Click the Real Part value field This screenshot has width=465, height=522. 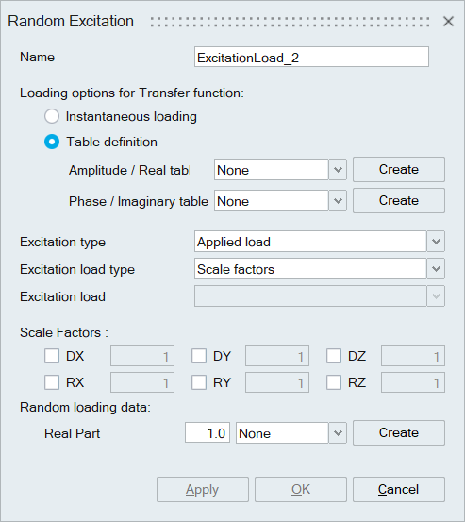coord(208,432)
